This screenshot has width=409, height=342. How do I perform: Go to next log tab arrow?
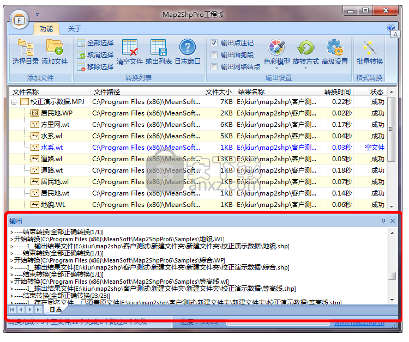pyautogui.click(x=30, y=309)
